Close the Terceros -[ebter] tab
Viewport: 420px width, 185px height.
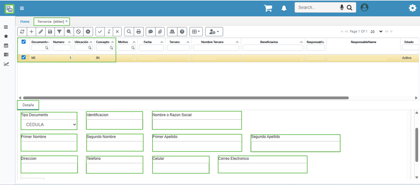67,21
